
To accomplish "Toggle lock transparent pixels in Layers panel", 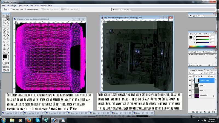I will coord(194,76).
